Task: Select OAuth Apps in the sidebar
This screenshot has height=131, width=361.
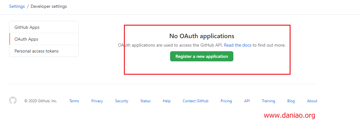Action: coord(44,39)
